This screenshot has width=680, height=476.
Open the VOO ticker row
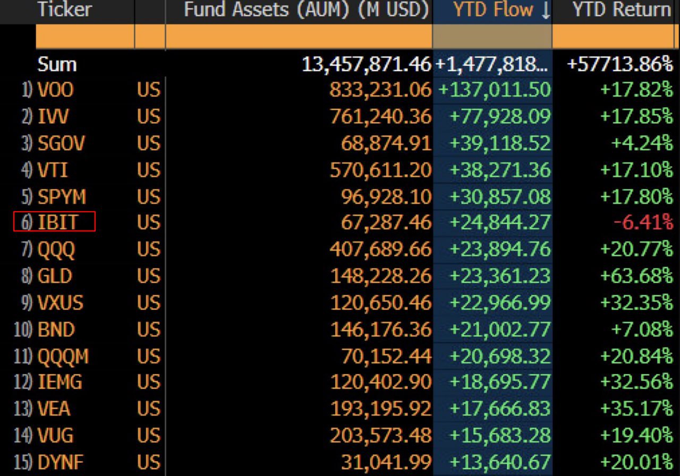click(x=55, y=90)
